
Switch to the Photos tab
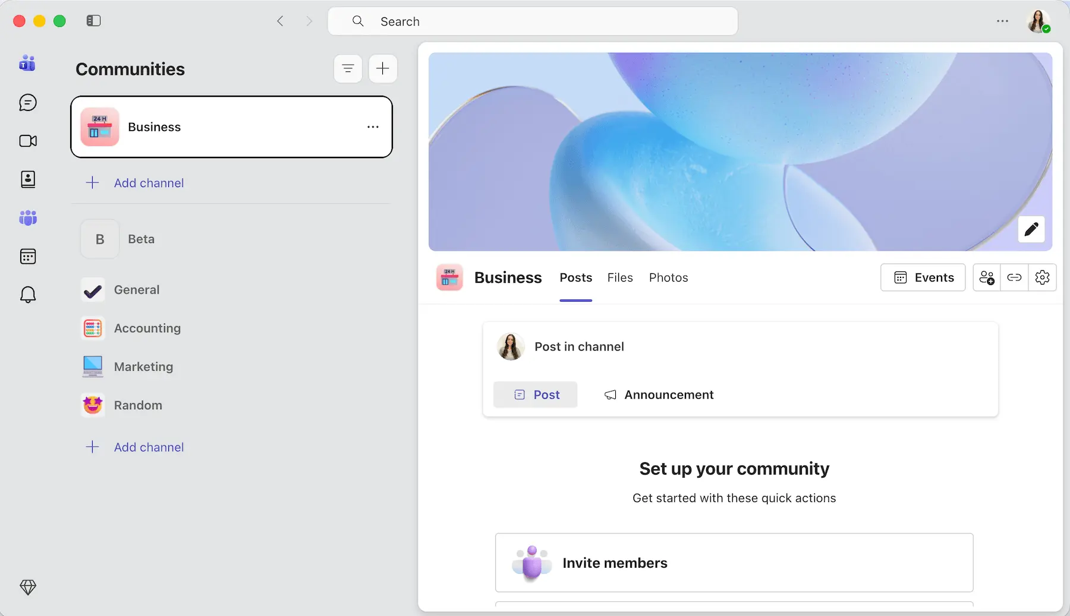point(668,277)
